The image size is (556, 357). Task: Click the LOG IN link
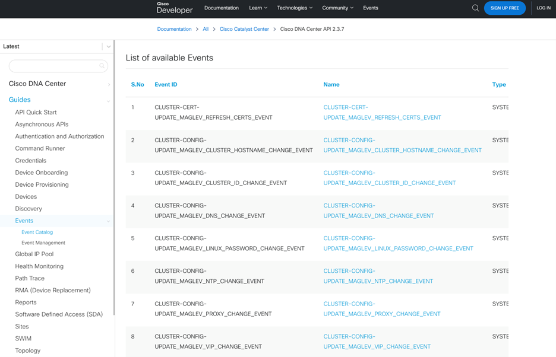click(544, 8)
